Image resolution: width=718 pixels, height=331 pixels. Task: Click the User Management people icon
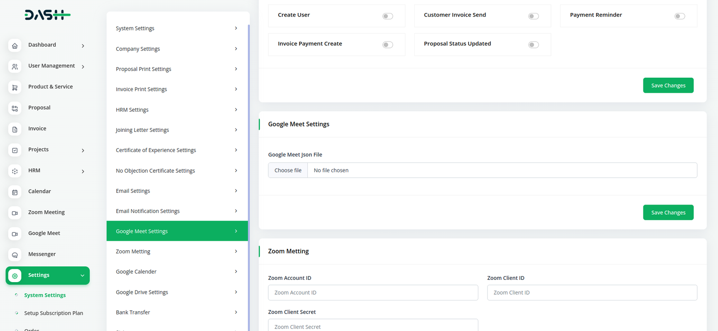[15, 66]
